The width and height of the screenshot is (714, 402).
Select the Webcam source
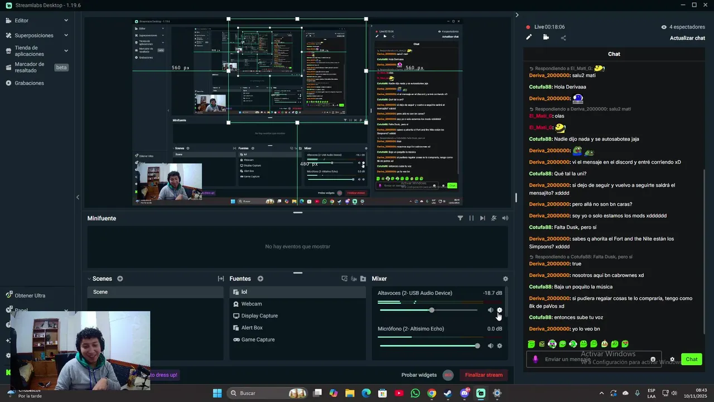[297, 304]
